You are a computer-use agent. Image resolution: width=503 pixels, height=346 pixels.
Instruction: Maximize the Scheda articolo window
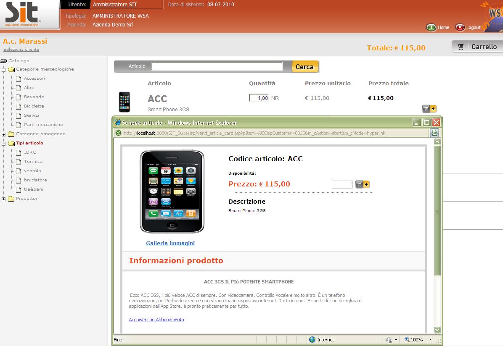[426, 122]
